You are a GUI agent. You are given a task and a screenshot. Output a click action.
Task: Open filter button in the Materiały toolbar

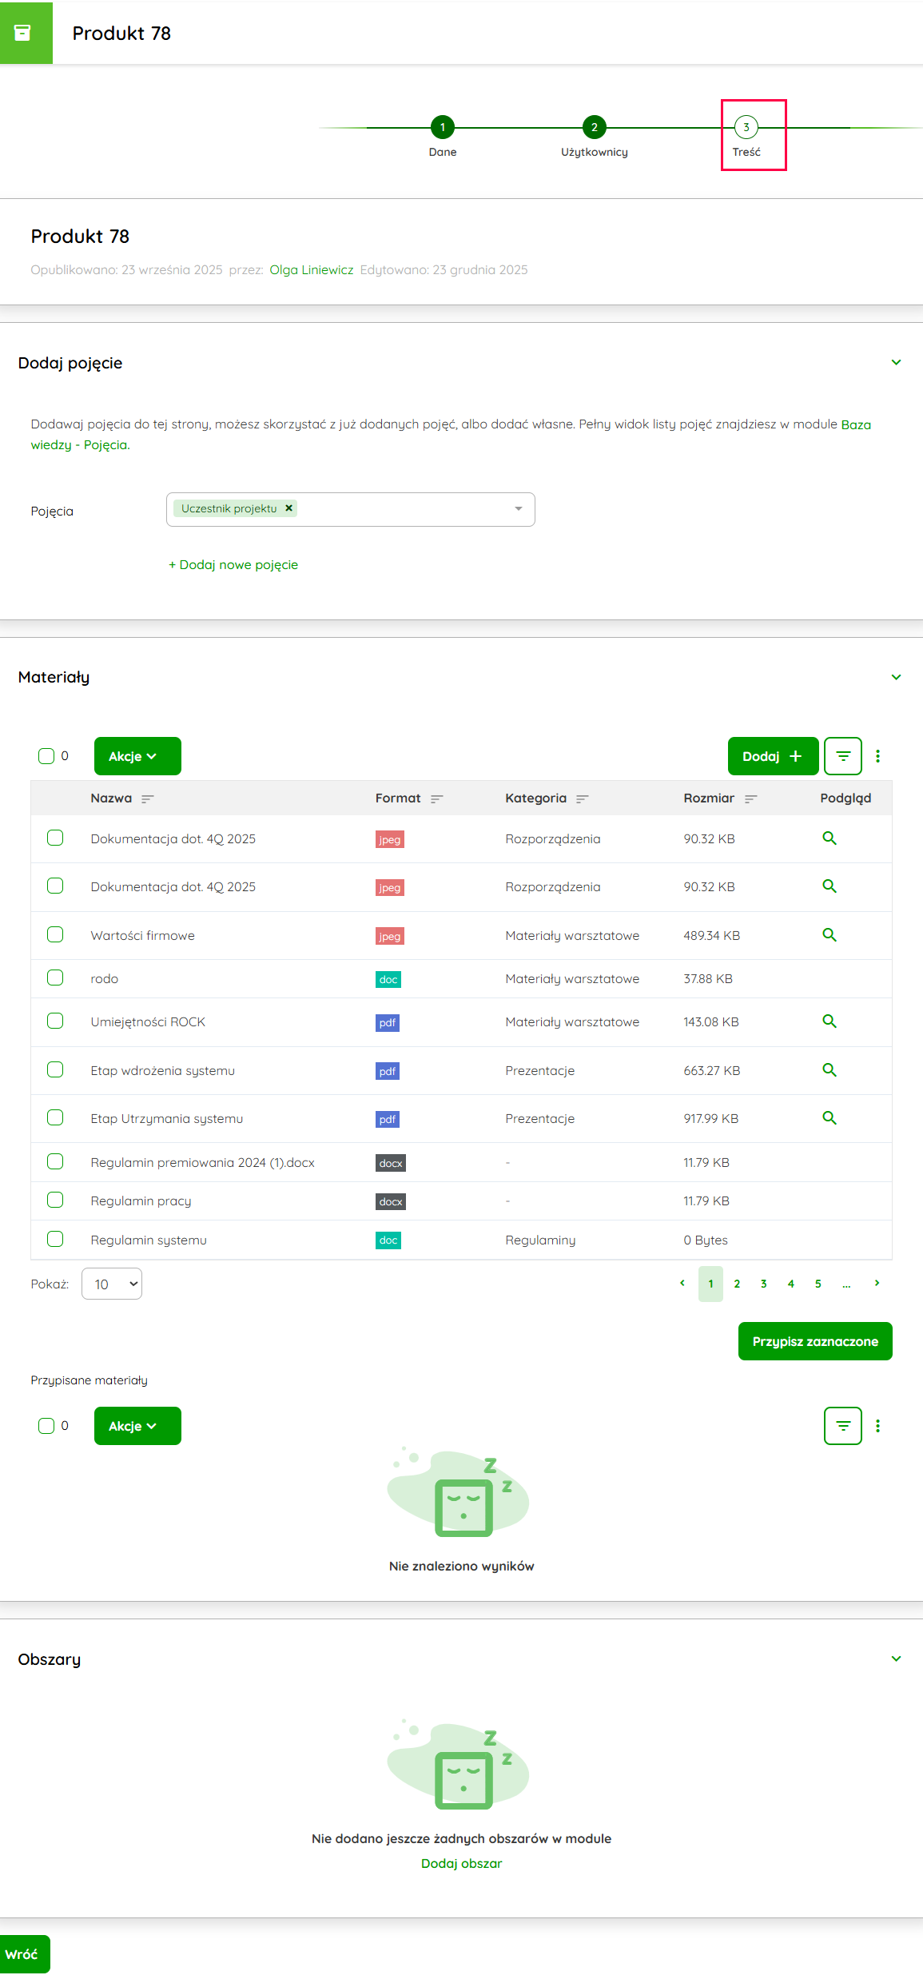click(x=842, y=756)
